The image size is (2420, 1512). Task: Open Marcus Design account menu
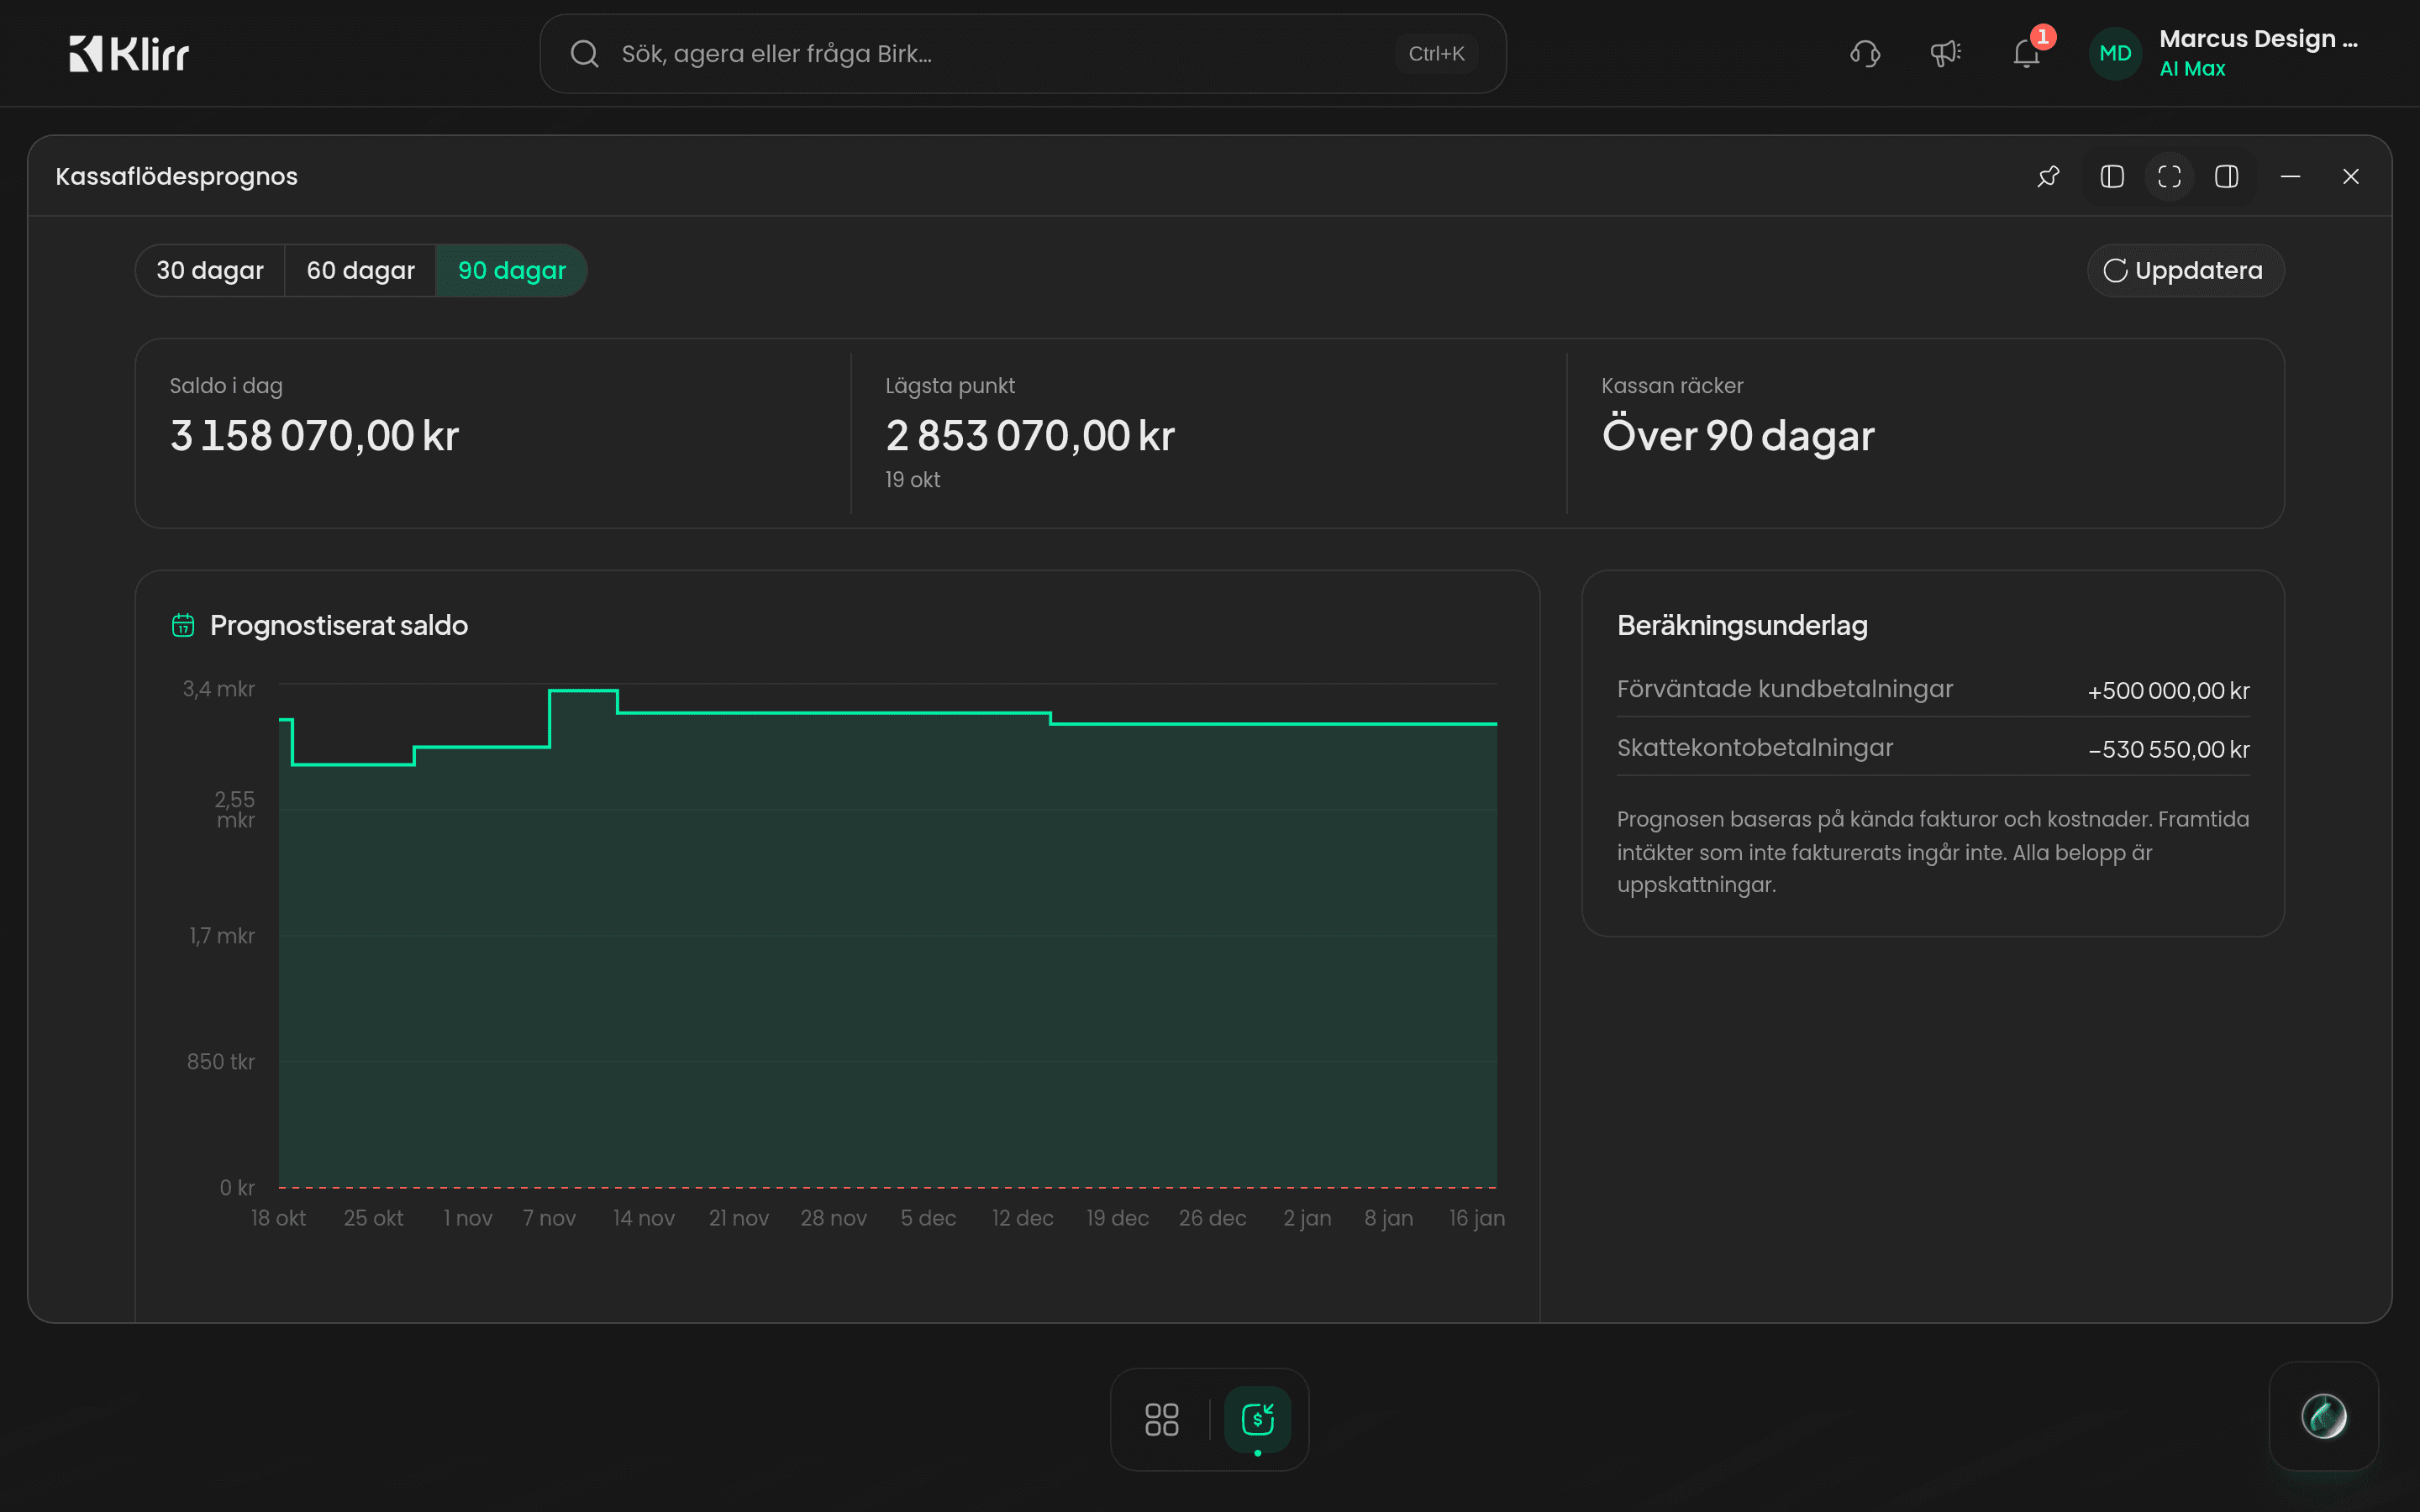click(x=2258, y=53)
